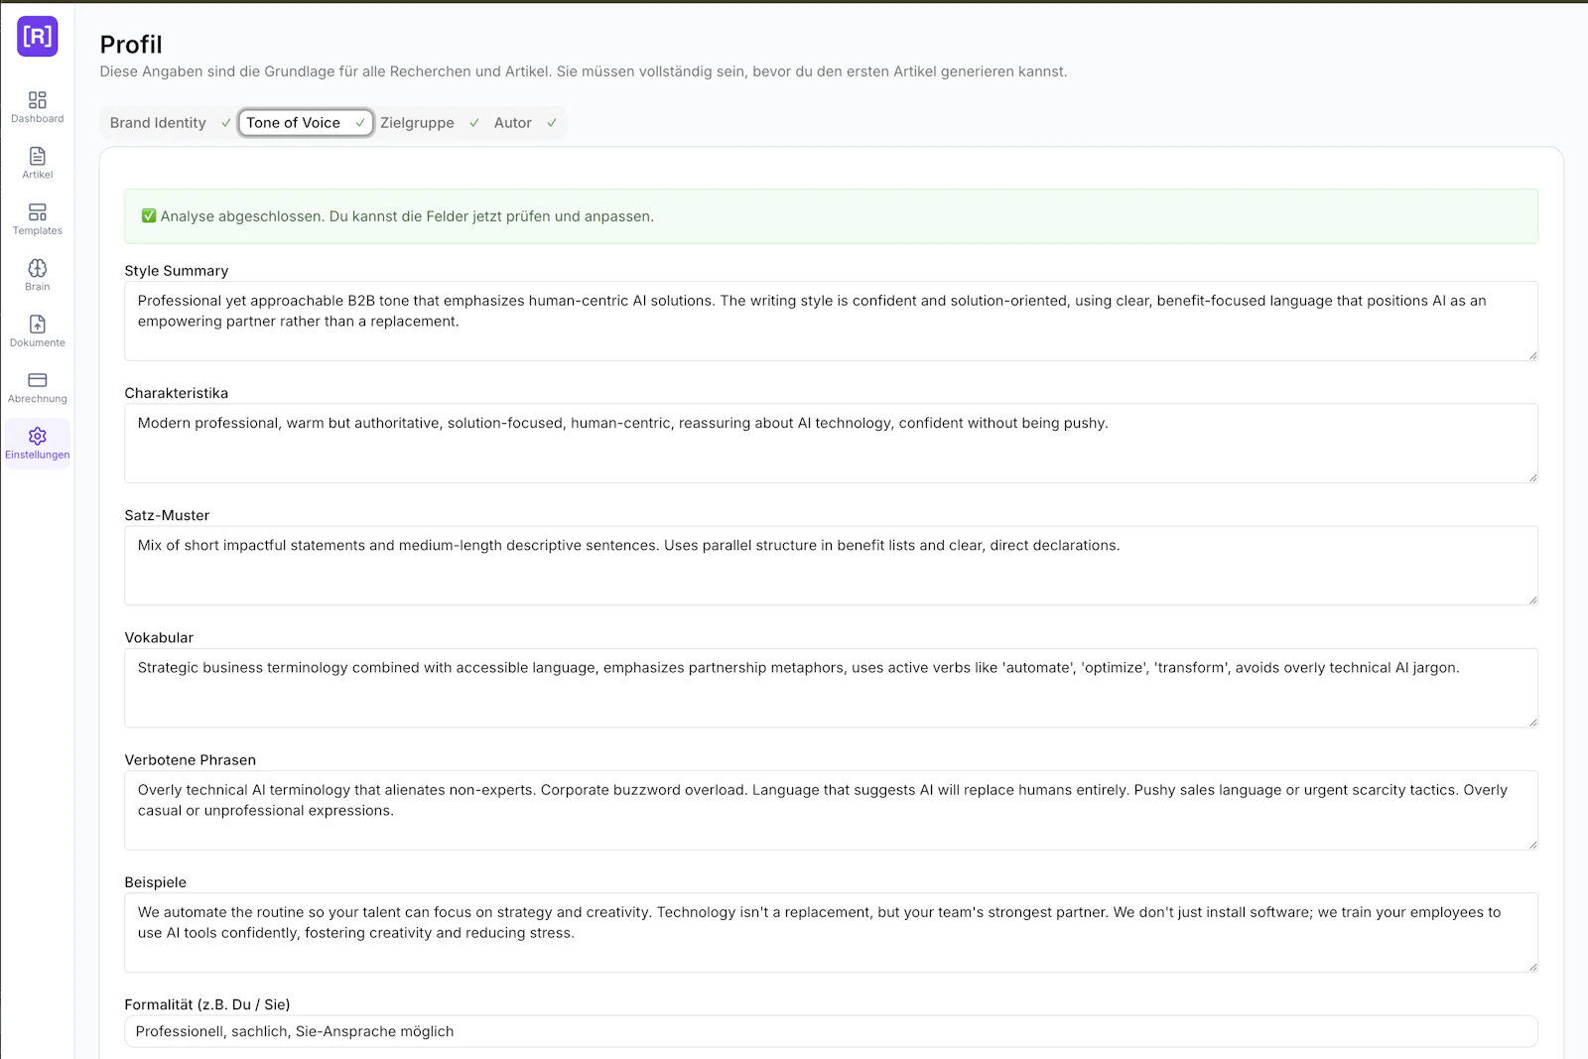Click into the Beispiele text area
The width and height of the screenshot is (1588, 1059).
(831, 932)
